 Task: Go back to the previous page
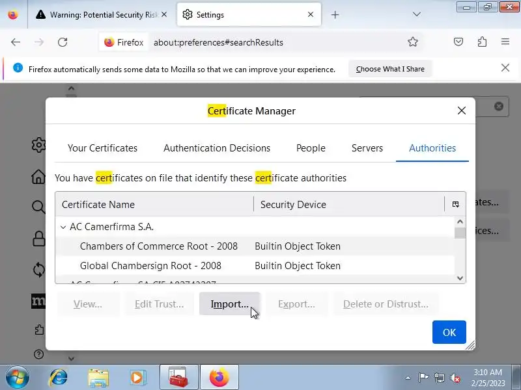[x=16, y=42]
